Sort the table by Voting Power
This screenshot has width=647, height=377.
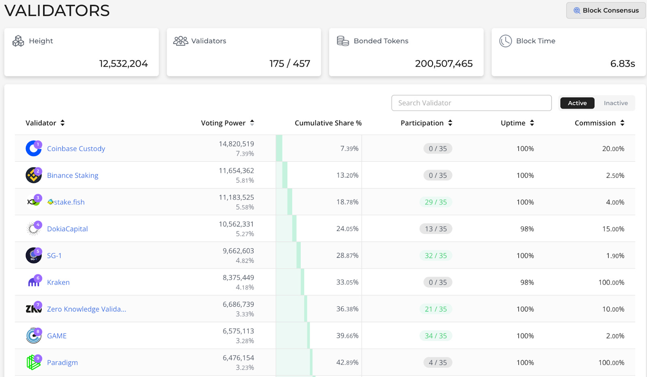coord(228,123)
